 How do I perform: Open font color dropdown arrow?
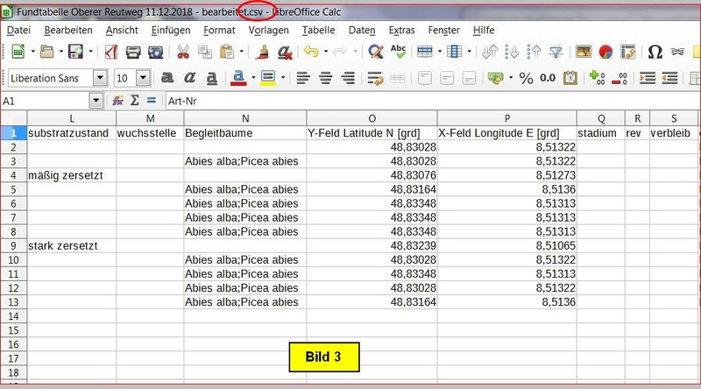coord(253,78)
